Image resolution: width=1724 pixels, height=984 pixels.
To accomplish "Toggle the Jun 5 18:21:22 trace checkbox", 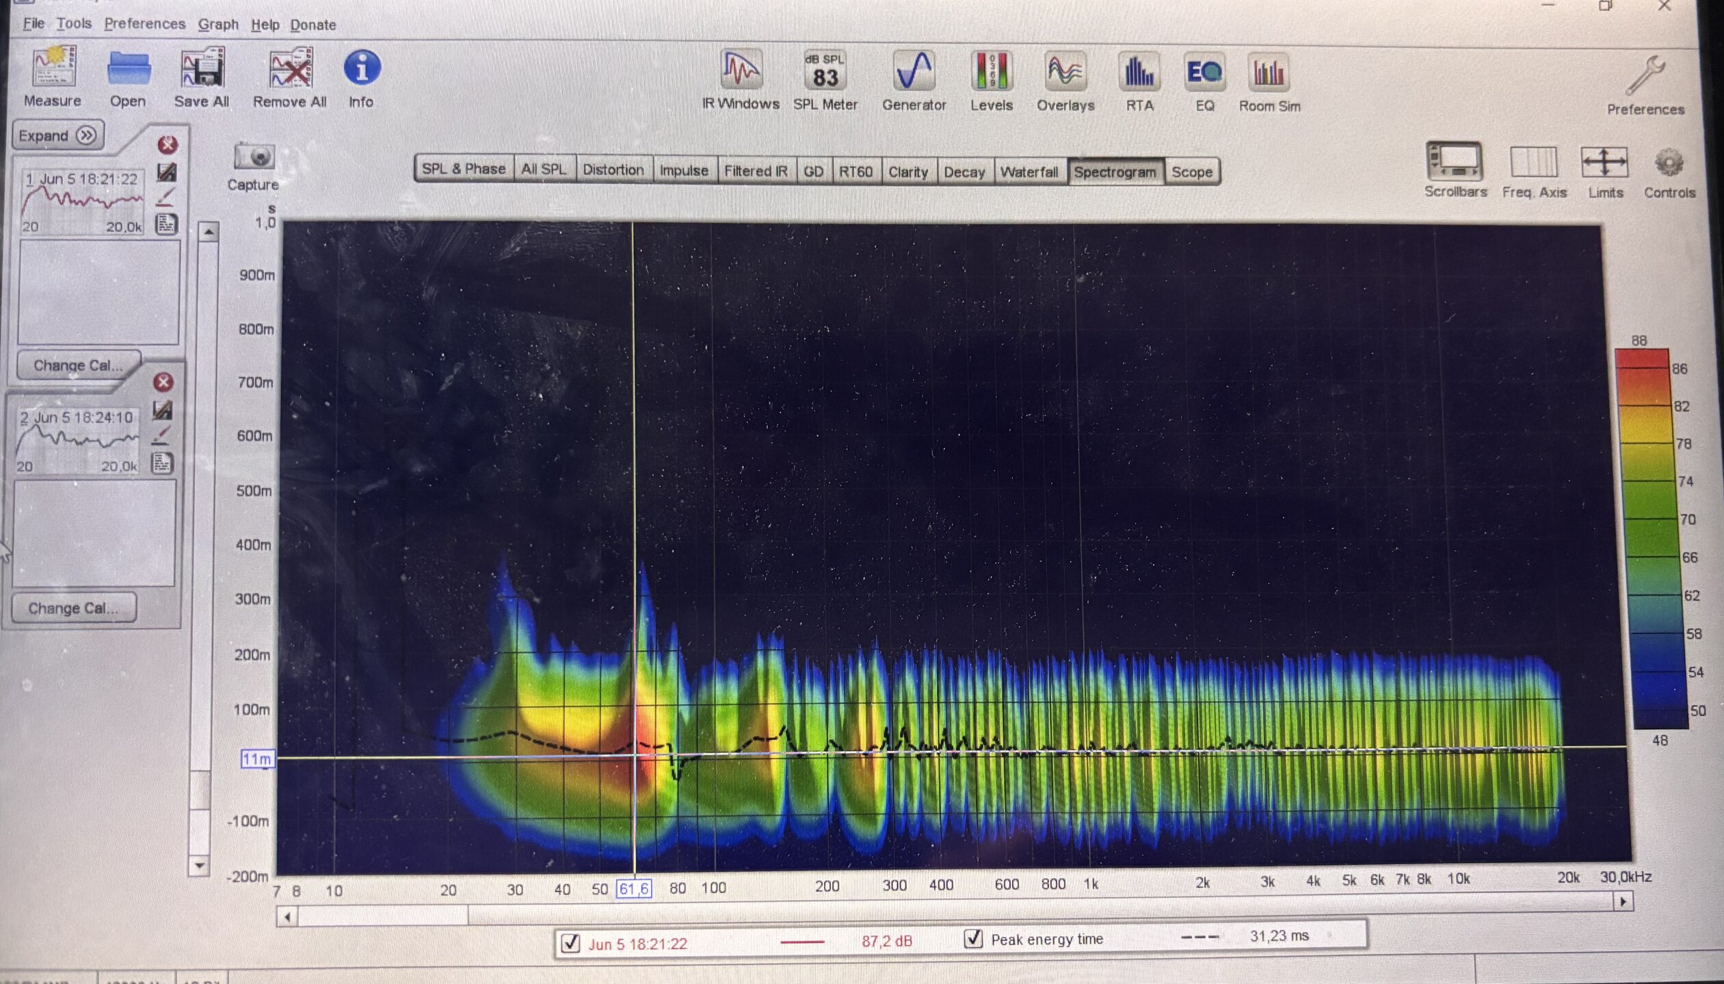I will tap(570, 943).
